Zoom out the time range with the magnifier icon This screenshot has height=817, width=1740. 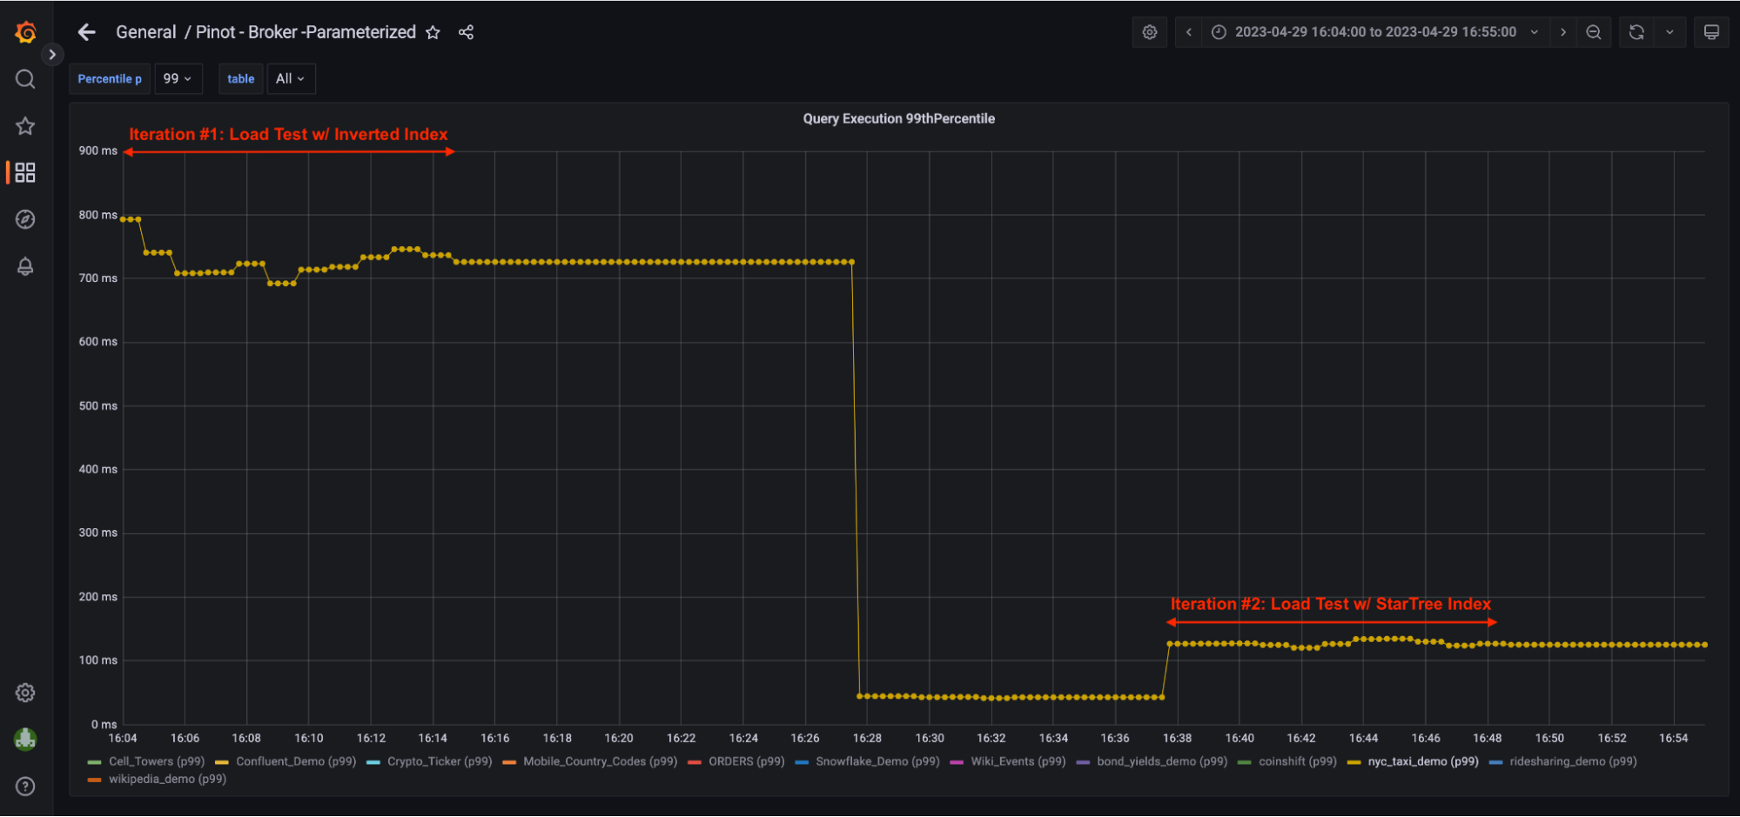[1593, 31]
